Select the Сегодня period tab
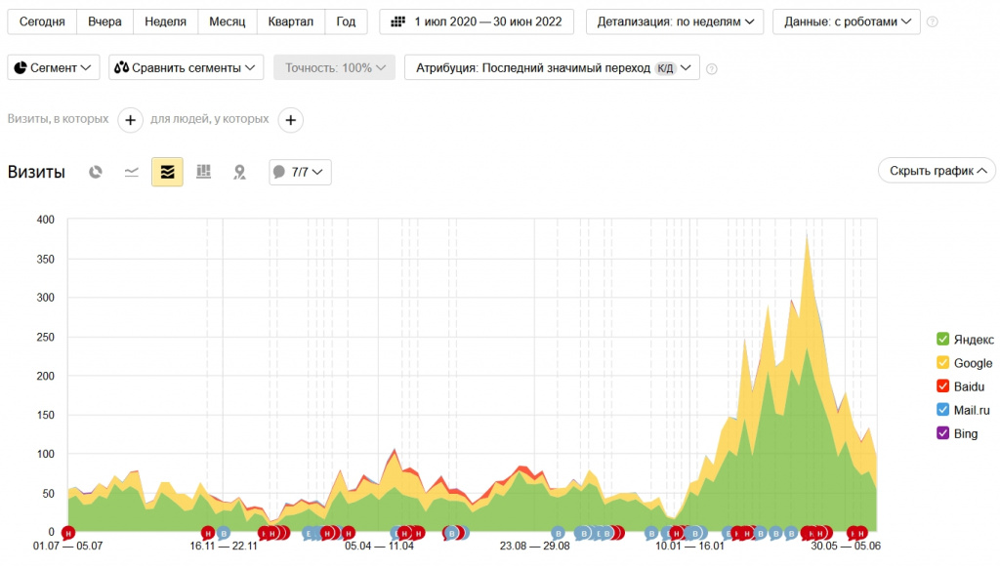The image size is (1000, 568). click(42, 21)
